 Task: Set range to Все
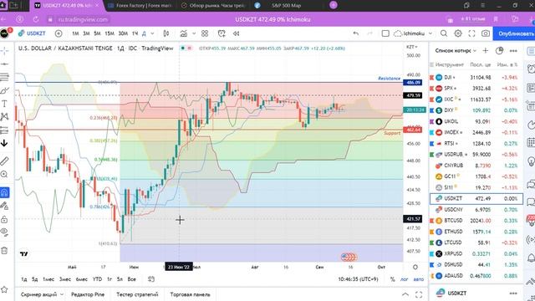(x=132, y=279)
